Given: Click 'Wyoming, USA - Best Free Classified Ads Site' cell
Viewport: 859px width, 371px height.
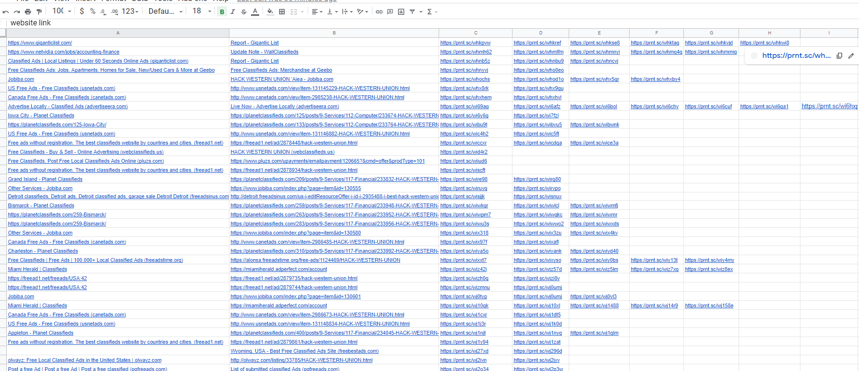Looking at the screenshot, I should (334, 351).
